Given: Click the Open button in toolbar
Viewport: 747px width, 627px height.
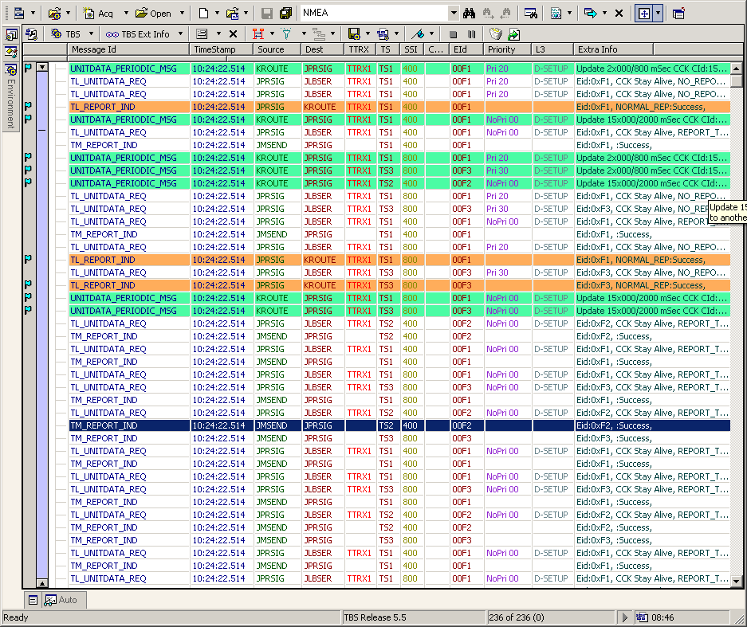Looking at the screenshot, I should click(x=154, y=13).
